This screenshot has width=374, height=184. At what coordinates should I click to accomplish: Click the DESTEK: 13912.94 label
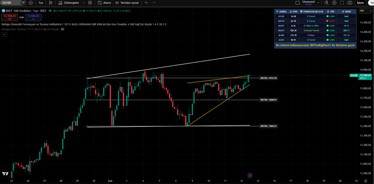point(269,78)
